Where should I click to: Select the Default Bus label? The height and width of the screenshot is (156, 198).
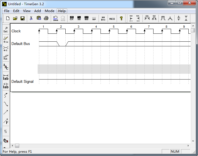(21, 44)
